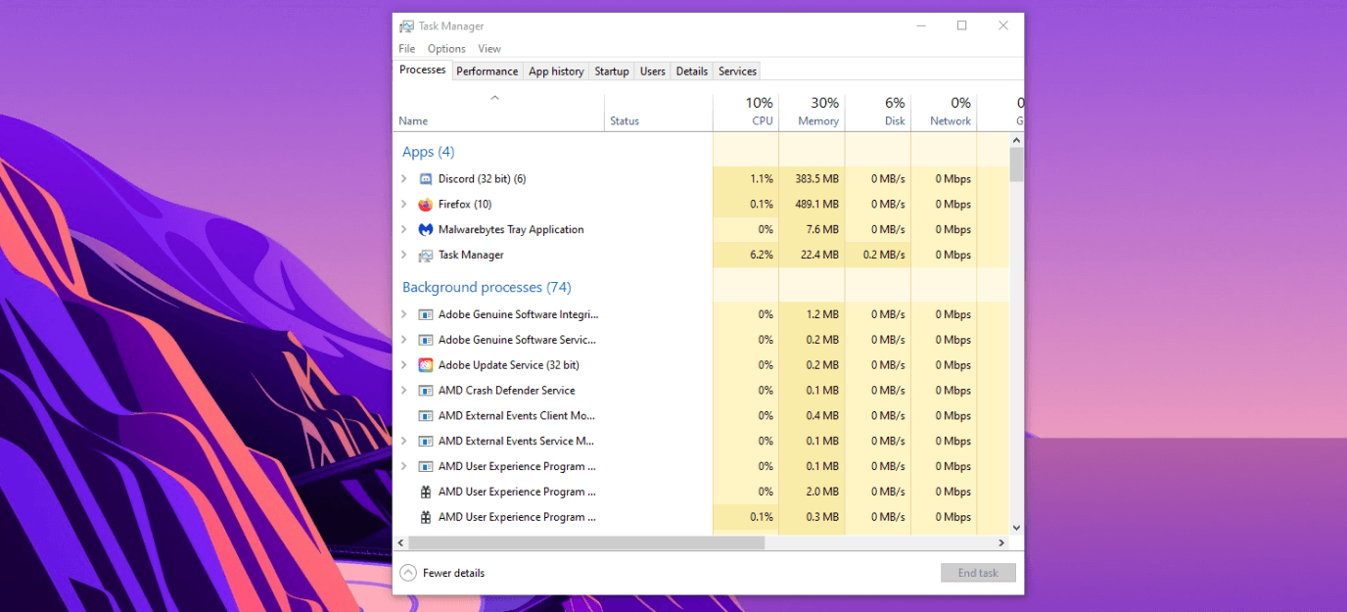This screenshot has width=1347, height=612.
Task: Switch to the Startup tab
Action: point(612,71)
